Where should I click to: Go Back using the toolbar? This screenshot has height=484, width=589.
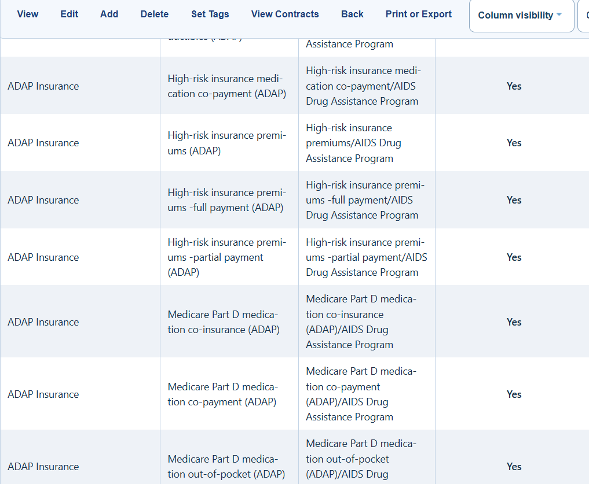click(x=352, y=14)
